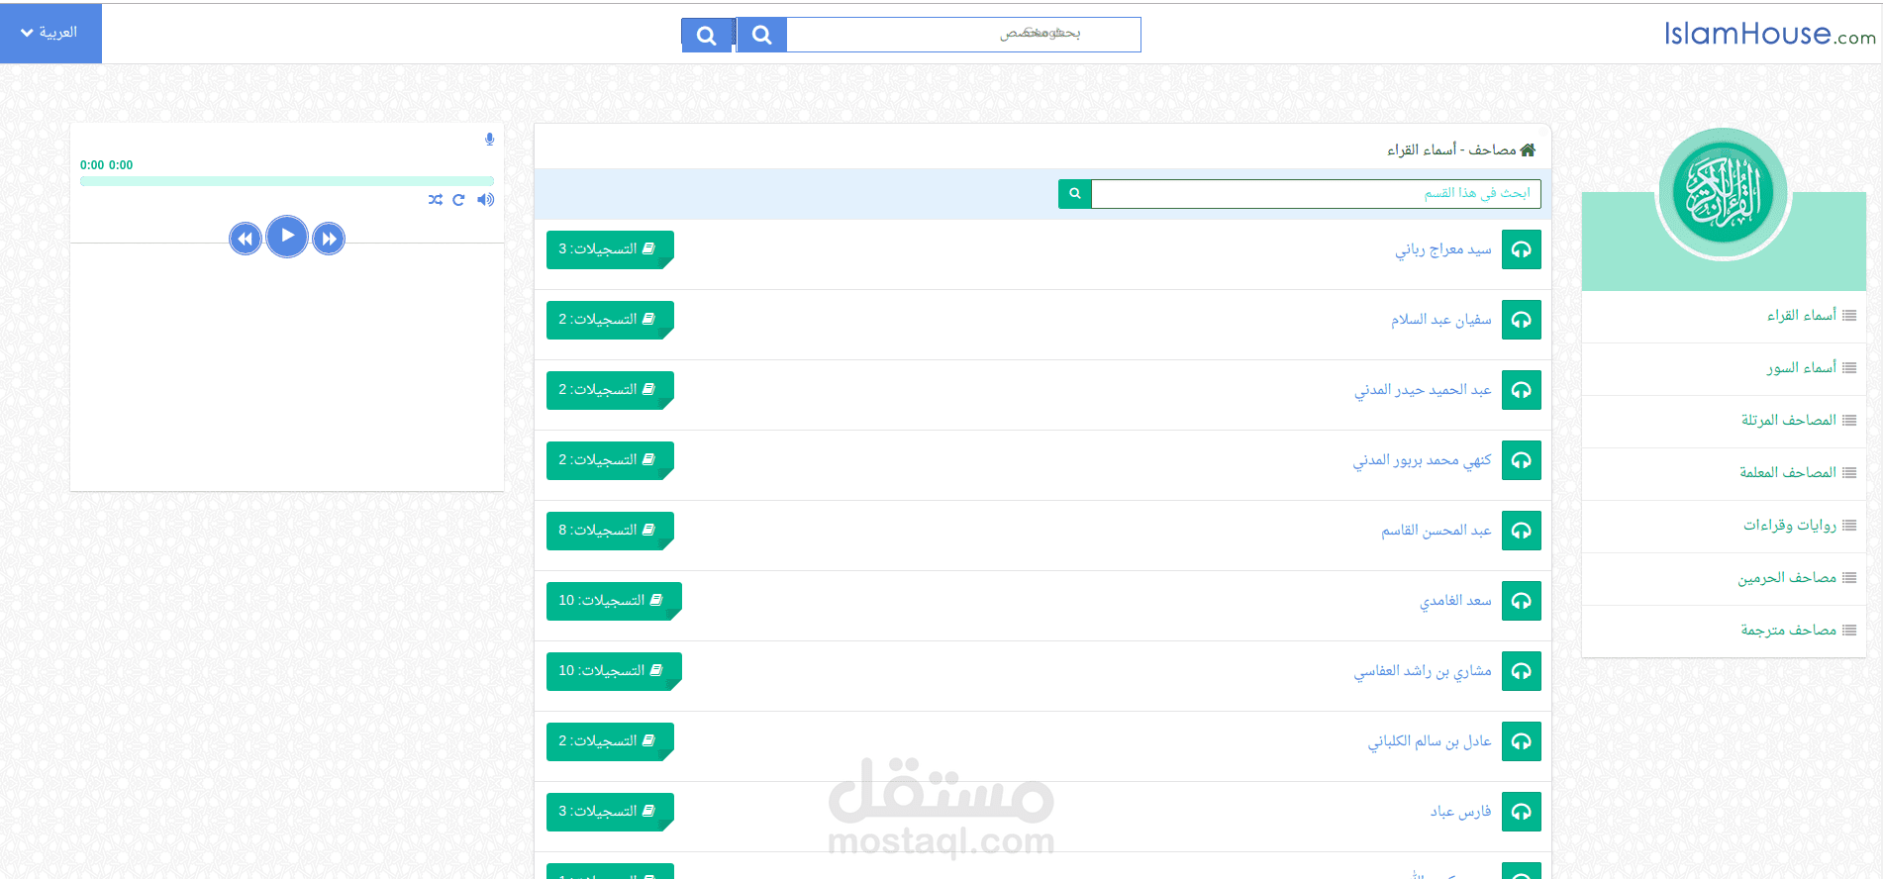Click recordings badge for فارس عباد
1883x879 pixels.
point(610,812)
